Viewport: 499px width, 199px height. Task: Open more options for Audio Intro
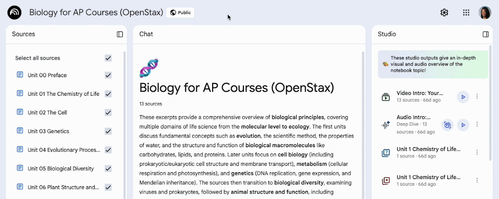[x=477, y=124]
